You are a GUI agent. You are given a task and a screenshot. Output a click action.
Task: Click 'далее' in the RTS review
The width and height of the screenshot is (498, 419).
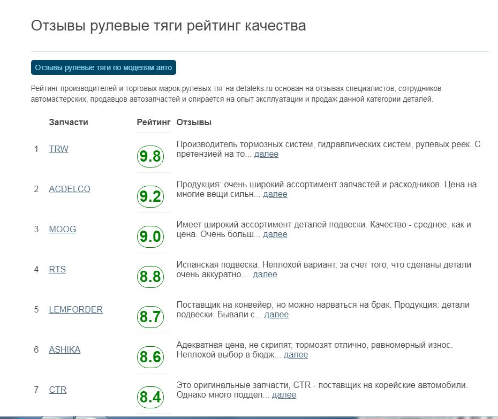tap(265, 275)
